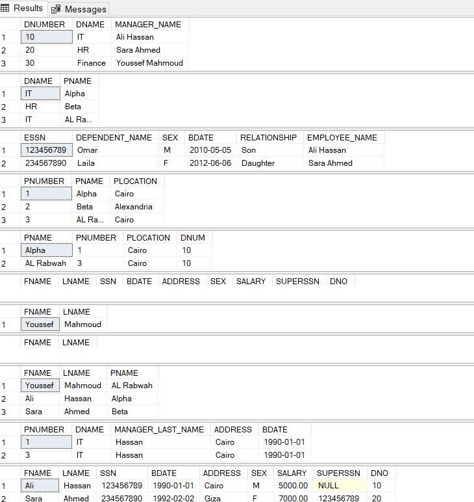
Task: Click the Omar dependent name cell
Action: point(87,150)
